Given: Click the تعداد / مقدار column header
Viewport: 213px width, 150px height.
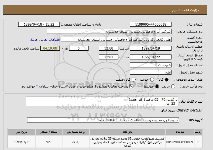Looking at the screenshot, I should point(49,132).
